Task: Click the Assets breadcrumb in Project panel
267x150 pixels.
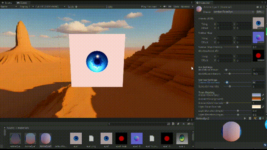Action: [x=10, y=128]
